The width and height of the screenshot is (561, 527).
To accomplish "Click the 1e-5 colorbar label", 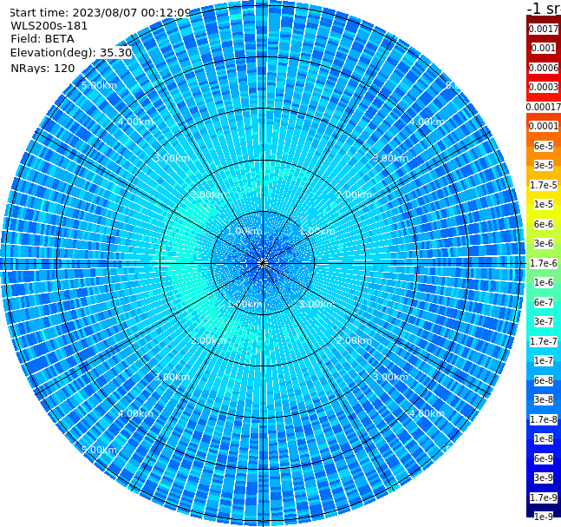I will [544, 204].
